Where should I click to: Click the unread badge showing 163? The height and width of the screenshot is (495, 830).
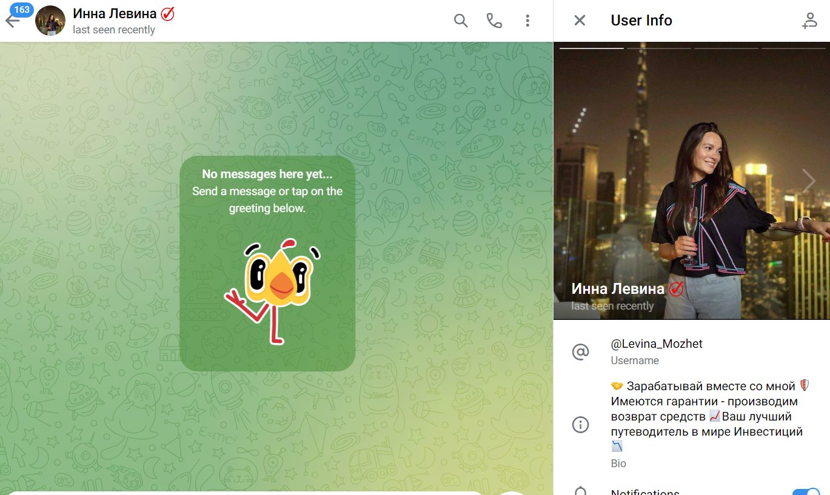pos(22,9)
